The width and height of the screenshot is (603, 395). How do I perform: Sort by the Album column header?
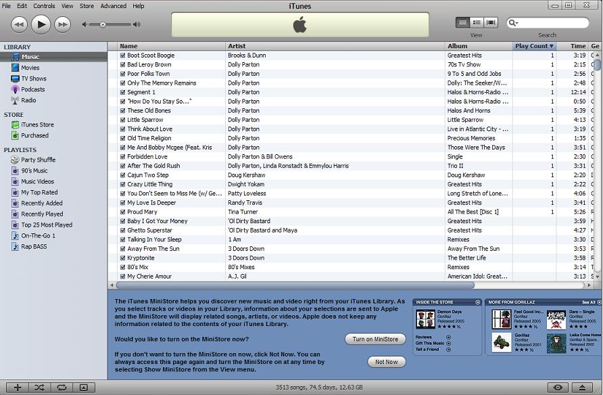pyautogui.click(x=479, y=46)
